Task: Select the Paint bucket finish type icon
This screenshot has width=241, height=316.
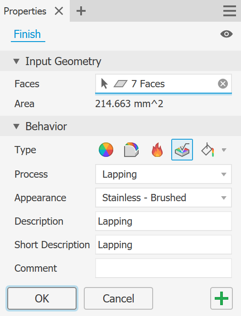Action: tap(207, 150)
